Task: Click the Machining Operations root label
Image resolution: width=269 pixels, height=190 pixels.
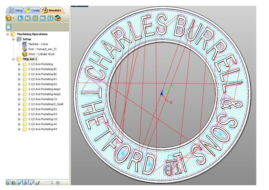Action: 32,34
